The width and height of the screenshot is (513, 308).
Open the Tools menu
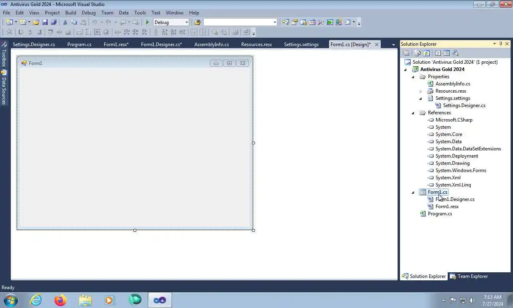pos(140,13)
